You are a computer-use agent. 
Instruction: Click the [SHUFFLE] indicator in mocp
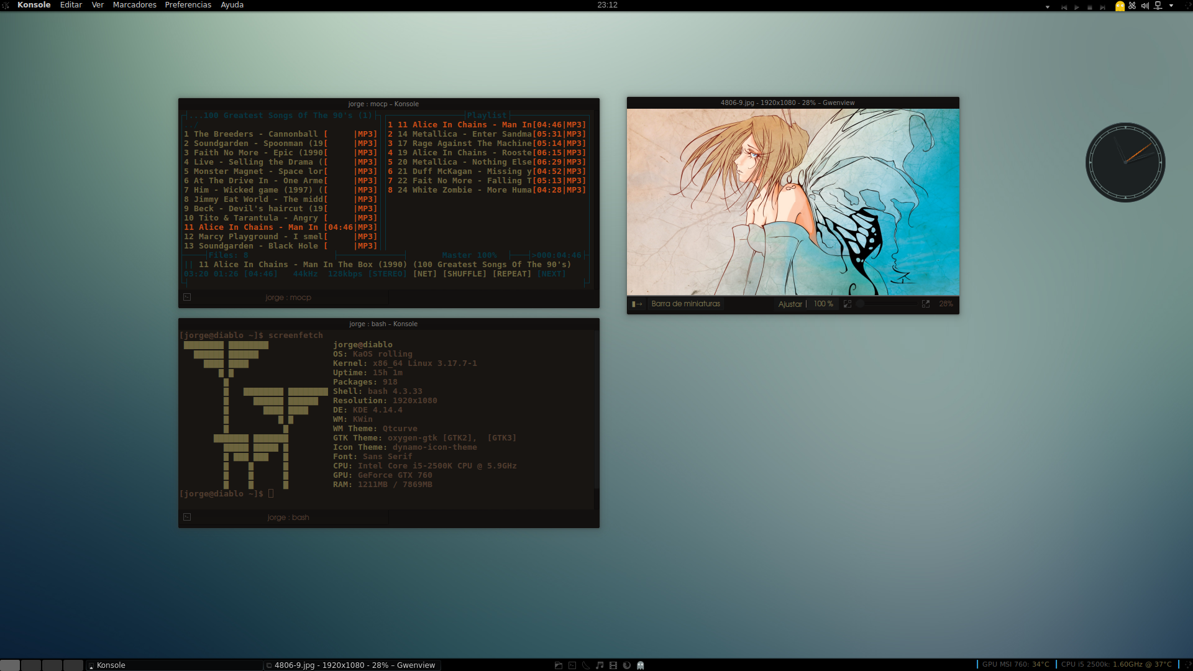tap(465, 274)
